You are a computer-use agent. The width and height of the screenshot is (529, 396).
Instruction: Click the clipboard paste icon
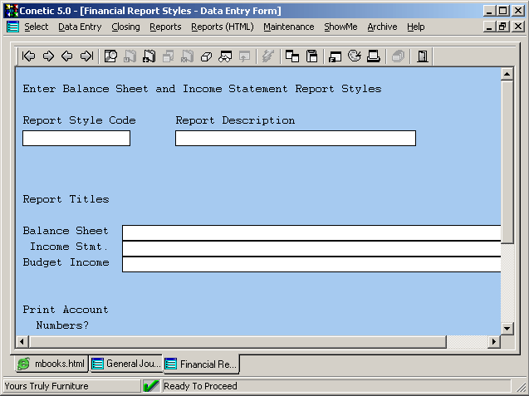[312, 56]
